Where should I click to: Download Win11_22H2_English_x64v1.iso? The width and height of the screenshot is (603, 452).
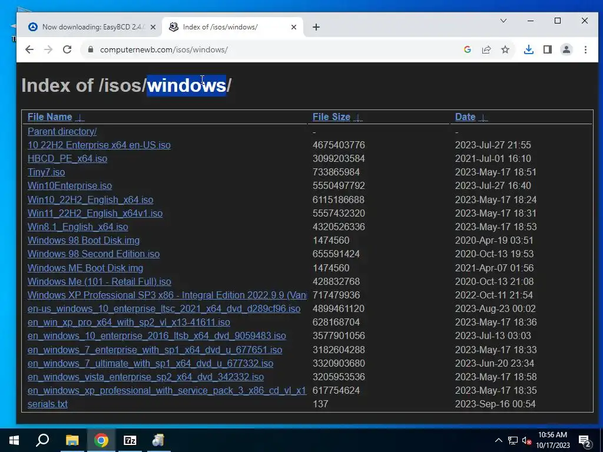[95, 213]
